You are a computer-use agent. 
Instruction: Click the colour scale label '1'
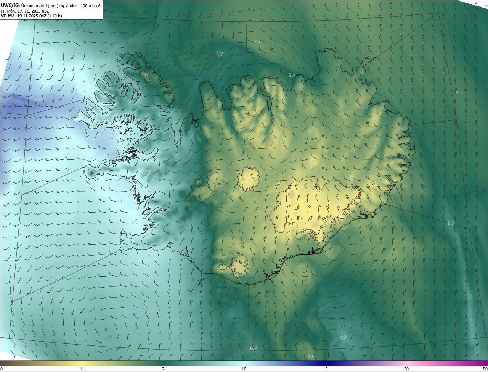[82, 369]
